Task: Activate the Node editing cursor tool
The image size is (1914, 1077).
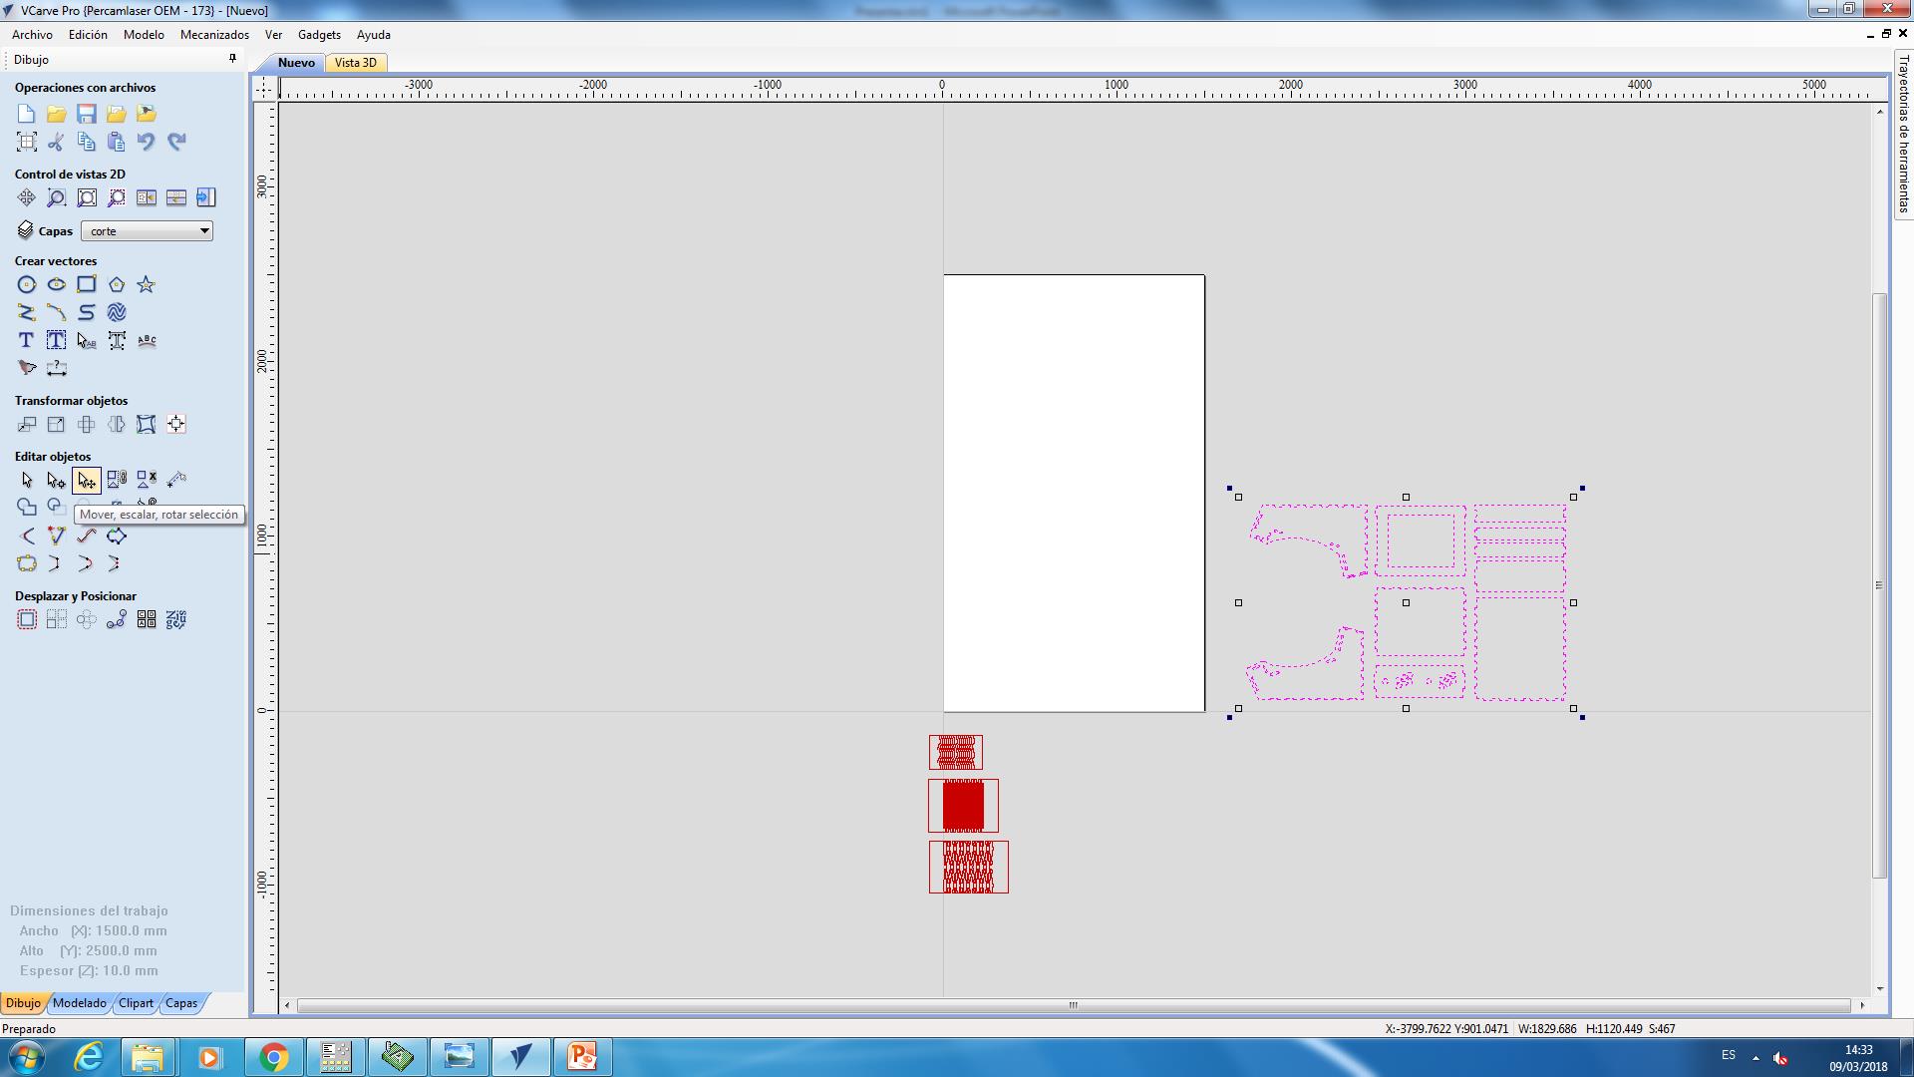Action: [x=57, y=481]
